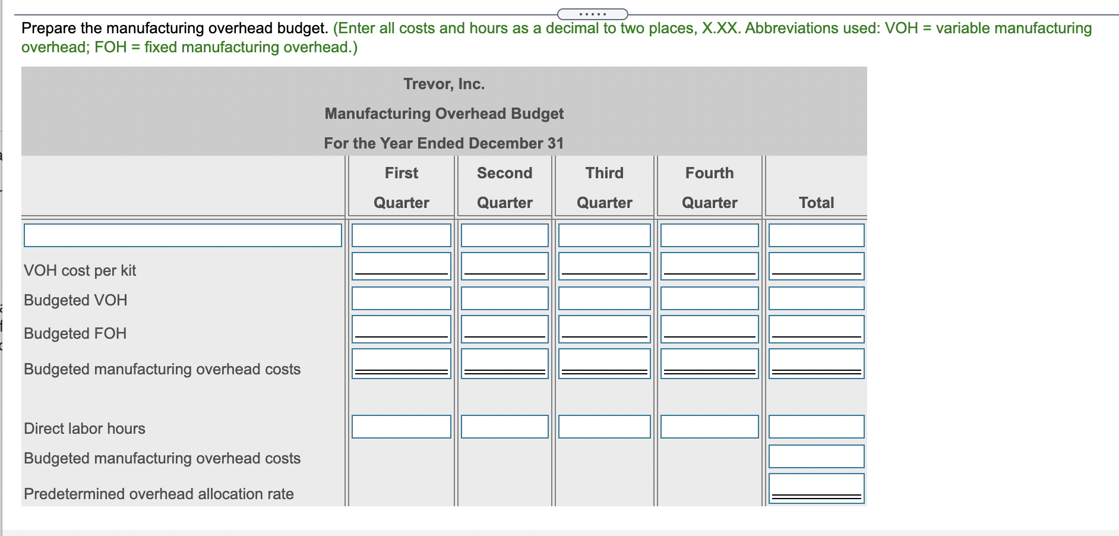The height and width of the screenshot is (536, 1119).
Task: Activate Budgeted FOH First Quarter cell
Action: point(402,329)
